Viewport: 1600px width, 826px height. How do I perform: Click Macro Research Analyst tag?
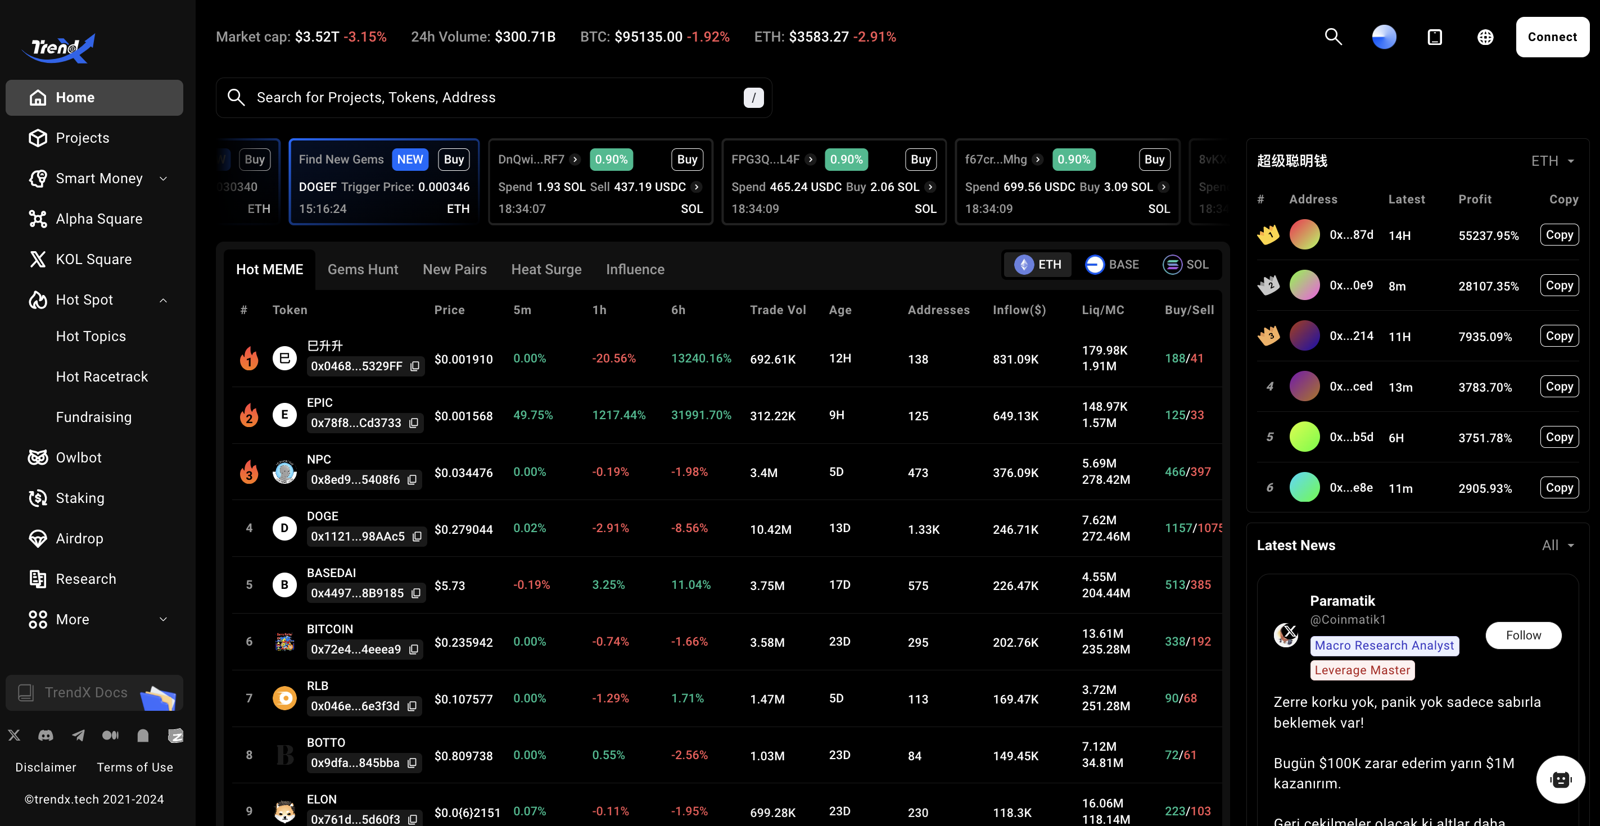1385,646
